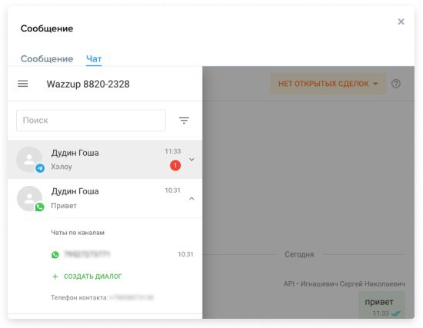Switch to the Сообщение tab
The width and height of the screenshot is (423, 328).
(47, 58)
